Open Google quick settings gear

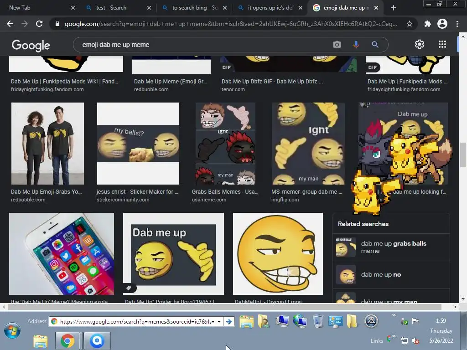point(420,44)
